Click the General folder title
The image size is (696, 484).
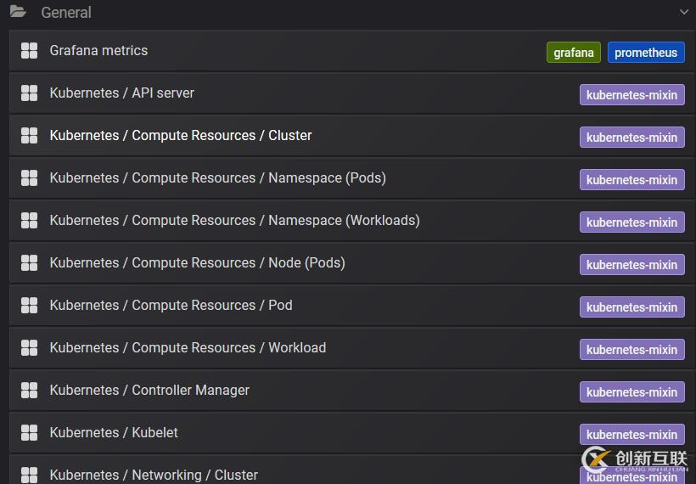click(x=65, y=13)
